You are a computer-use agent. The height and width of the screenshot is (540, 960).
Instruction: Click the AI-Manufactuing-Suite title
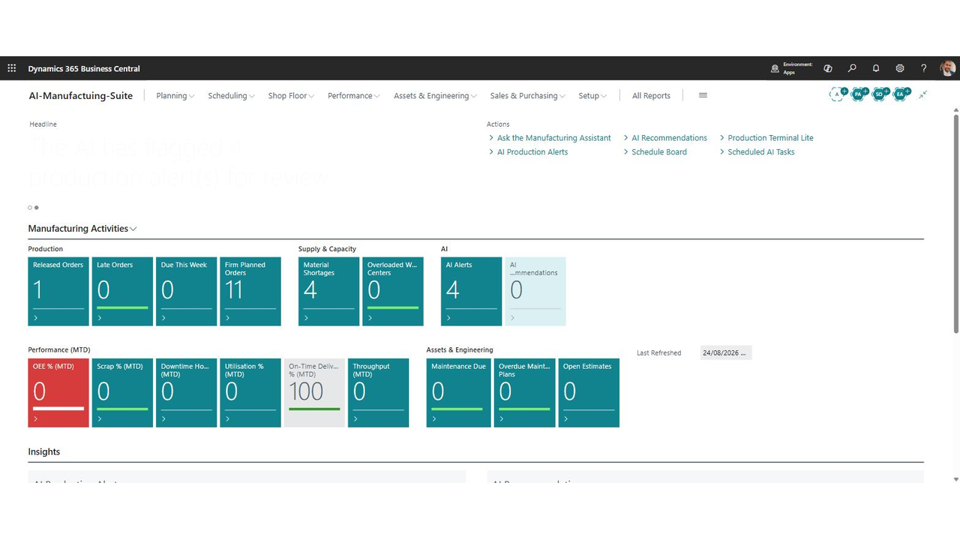click(80, 96)
